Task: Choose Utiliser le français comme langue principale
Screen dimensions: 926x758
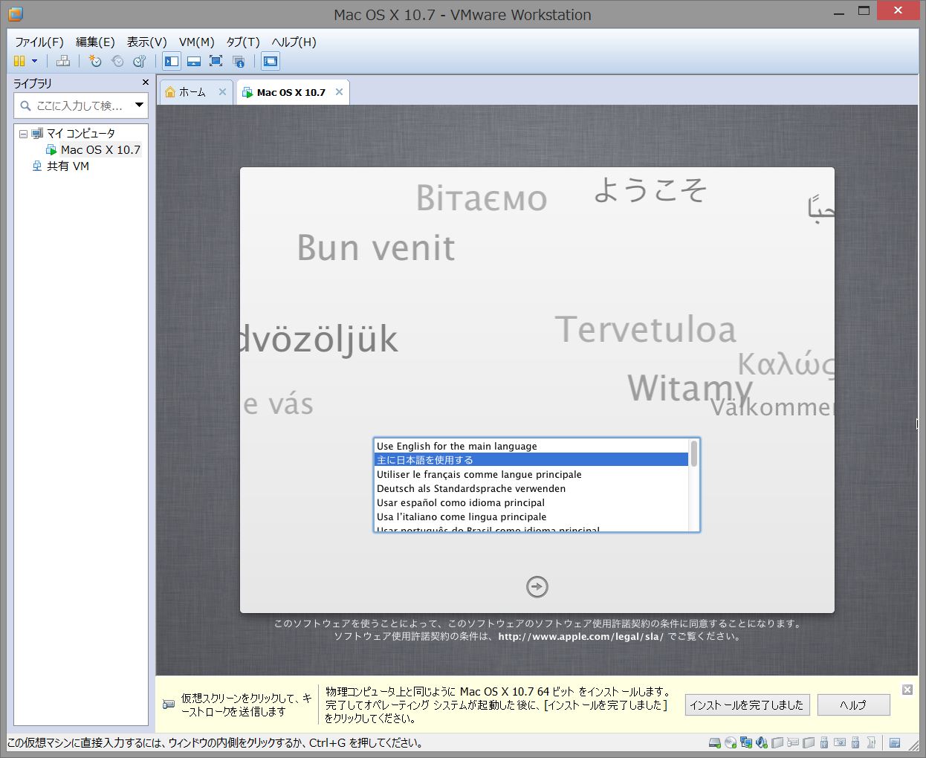Action: pos(531,474)
